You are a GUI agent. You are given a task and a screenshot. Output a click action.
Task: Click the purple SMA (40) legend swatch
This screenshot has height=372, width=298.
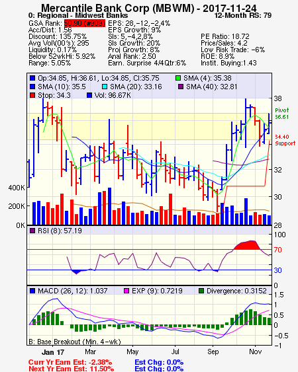pos(181,87)
